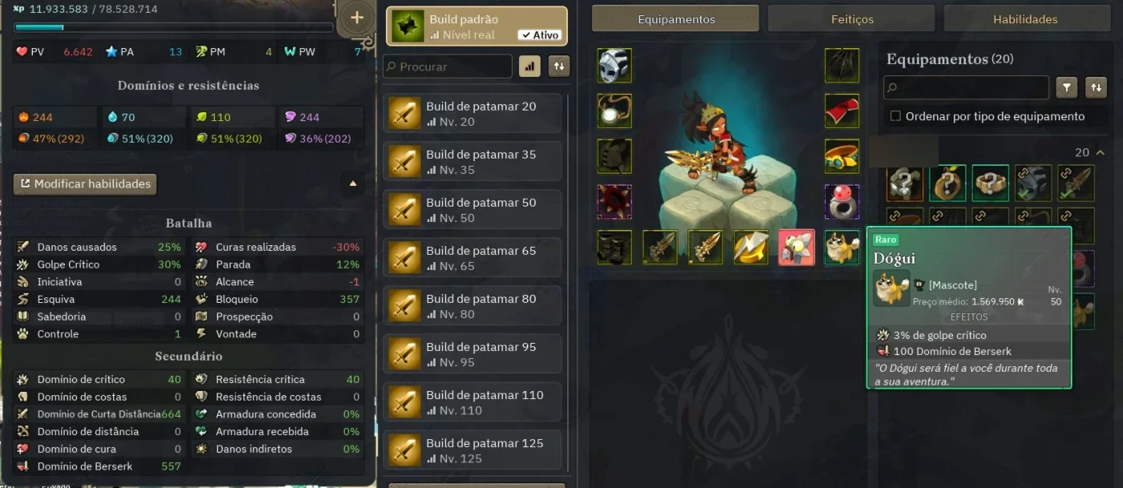Open the Habilidades tab

[1025, 18]
